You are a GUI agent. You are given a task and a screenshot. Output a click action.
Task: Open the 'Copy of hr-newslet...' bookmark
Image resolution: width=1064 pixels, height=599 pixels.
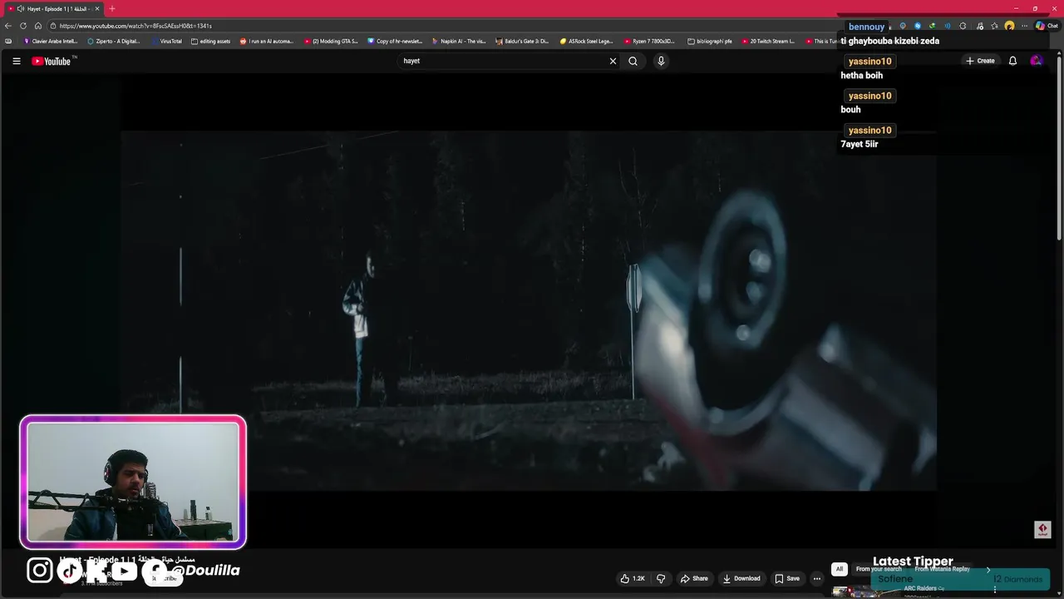[396, 41]
